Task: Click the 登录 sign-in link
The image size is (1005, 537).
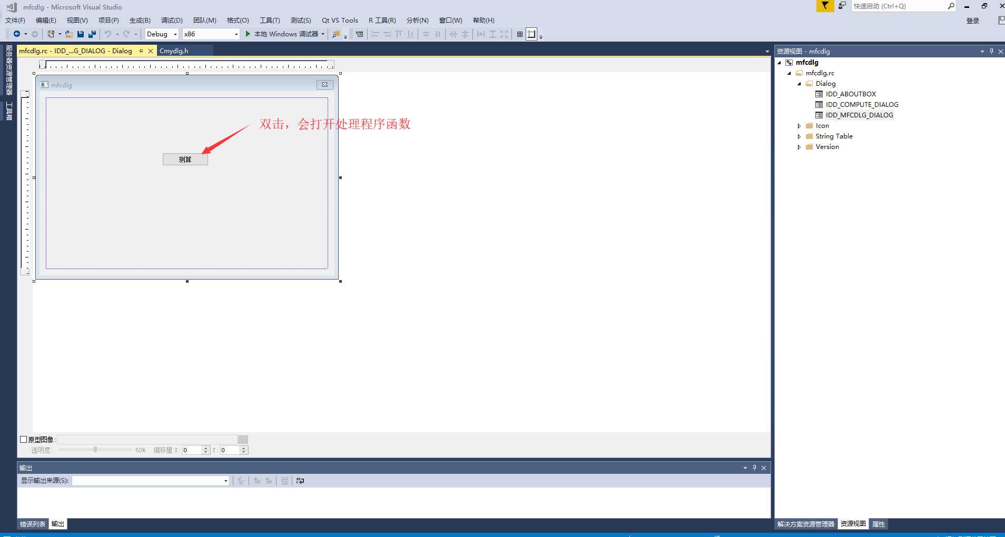Action: pos(973,21)
